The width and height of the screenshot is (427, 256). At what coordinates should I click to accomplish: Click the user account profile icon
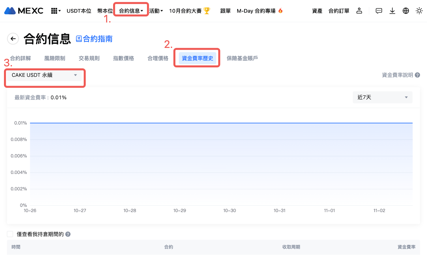click(x=359, y=11)
